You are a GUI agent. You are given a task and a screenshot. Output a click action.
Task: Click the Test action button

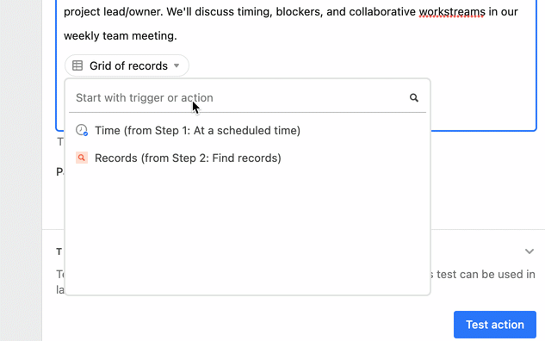[494, 325]
